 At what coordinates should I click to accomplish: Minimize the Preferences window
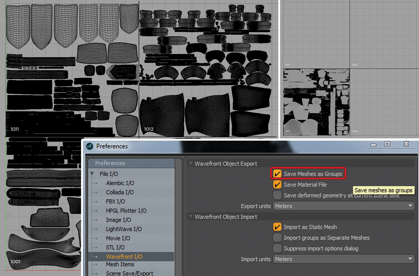click(x=373, y=144)
